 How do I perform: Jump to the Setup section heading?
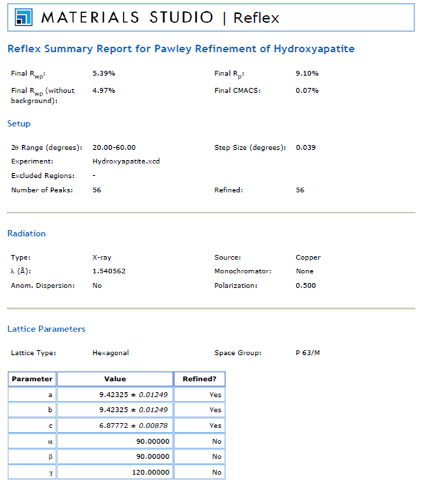(19, 124)
